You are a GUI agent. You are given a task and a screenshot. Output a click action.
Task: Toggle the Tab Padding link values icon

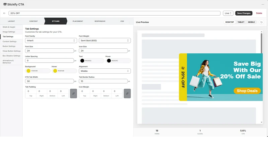click(x=73, y=93)
